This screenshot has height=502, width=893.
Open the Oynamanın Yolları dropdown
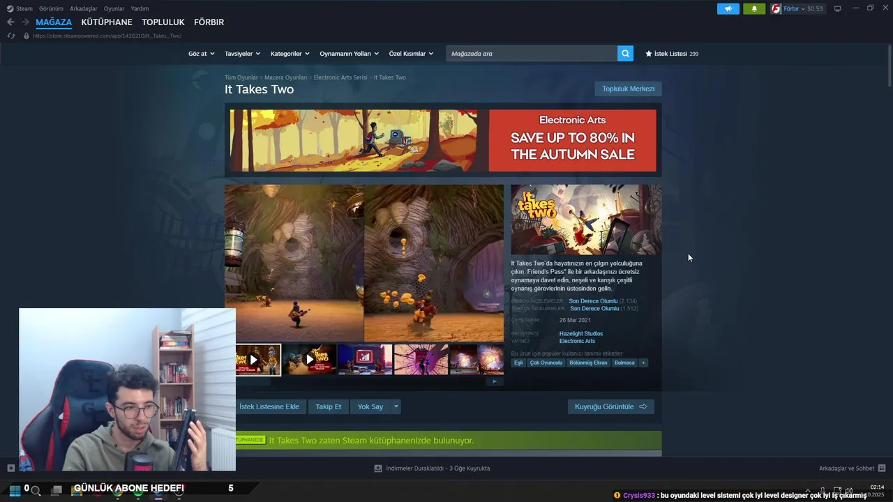point(349,54)
